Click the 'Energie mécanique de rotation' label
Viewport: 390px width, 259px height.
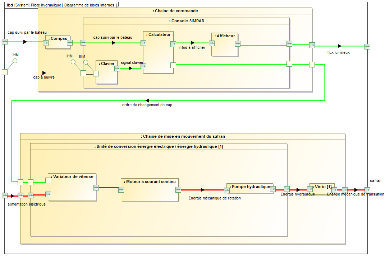click(x=215, y=198)
